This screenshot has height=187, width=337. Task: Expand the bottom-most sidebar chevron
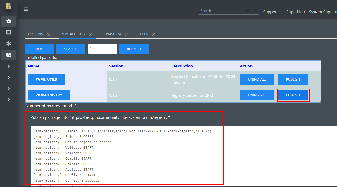coord(9,100)
